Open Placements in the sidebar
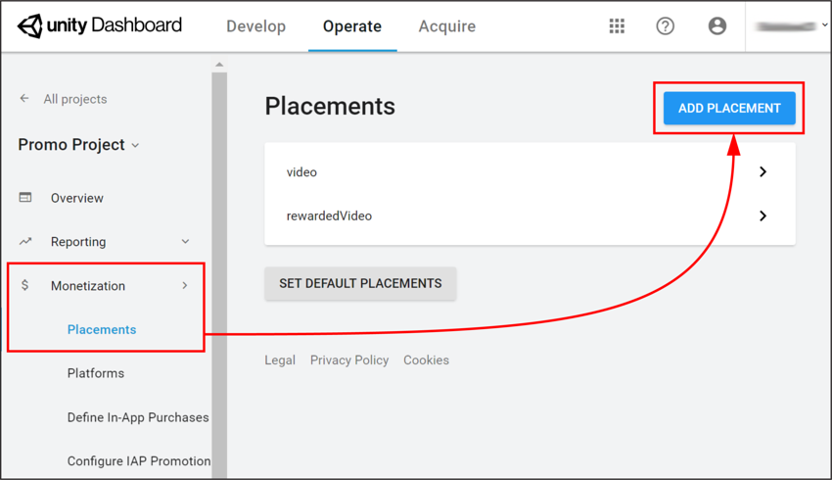 point(102,330)
